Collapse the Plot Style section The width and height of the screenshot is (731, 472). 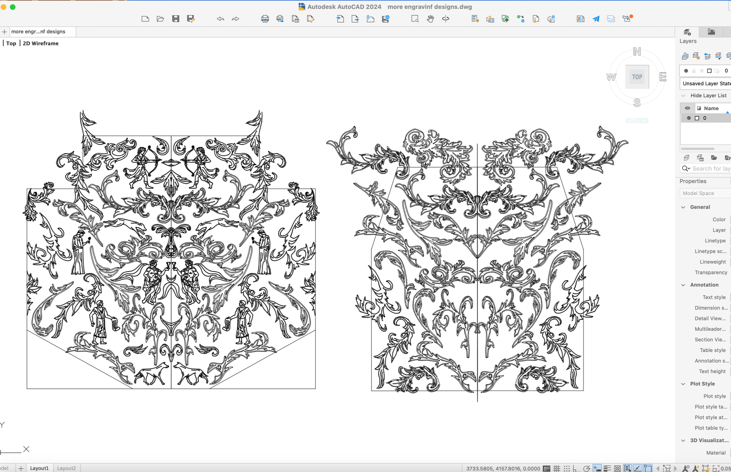[683, 384]
